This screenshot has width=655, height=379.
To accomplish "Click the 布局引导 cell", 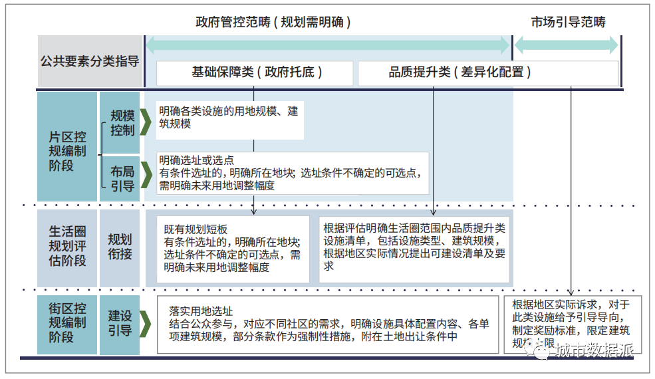I will pyautogui.click(x=120, y=178).
